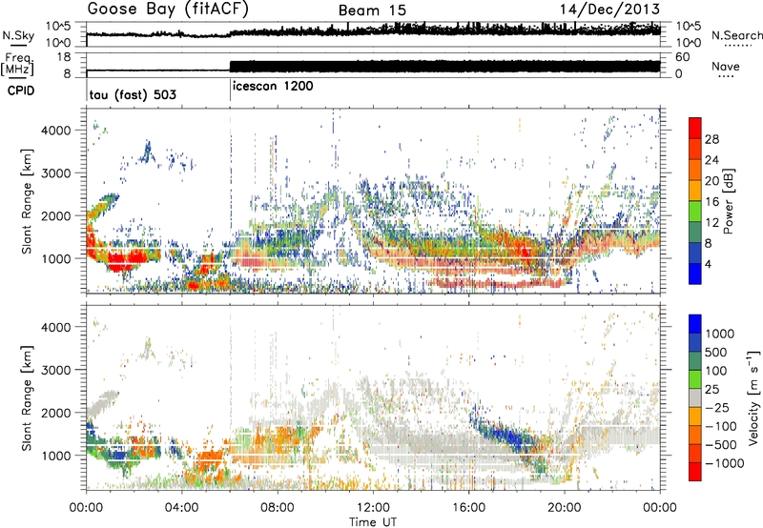Screen dimensions: 763x528
Task: Click the Goose Bay (fitACF) title
Action: [x=168, y=10]
